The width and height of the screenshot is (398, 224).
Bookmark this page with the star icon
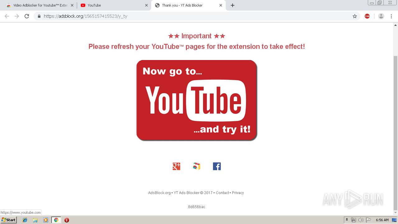355,16
